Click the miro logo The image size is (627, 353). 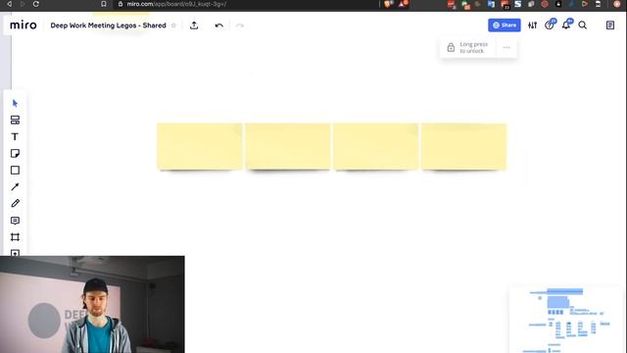[x=24, y=25]
